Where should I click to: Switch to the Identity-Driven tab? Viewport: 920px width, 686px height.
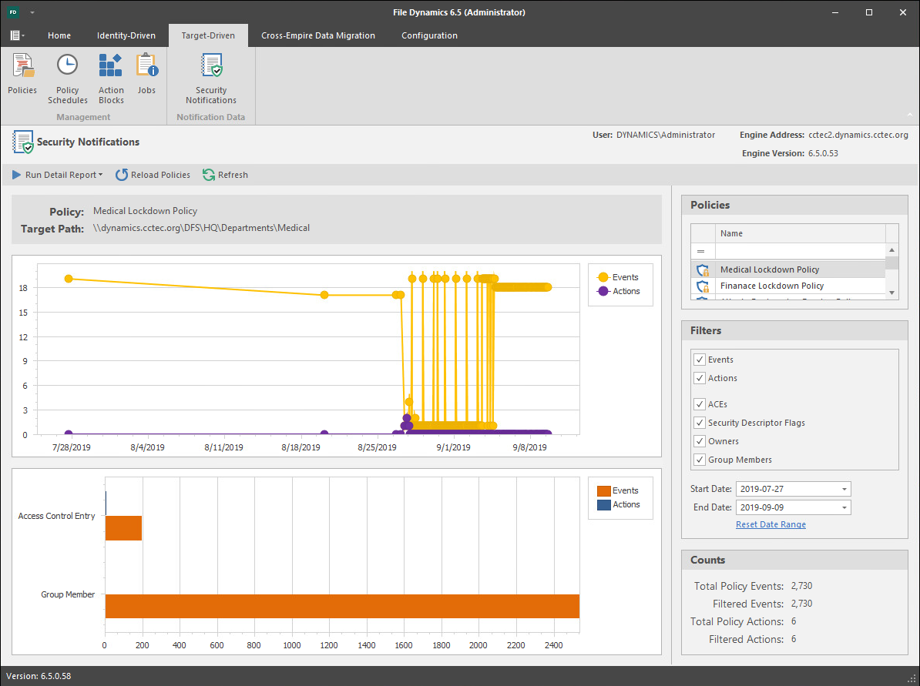pos(126,35)
